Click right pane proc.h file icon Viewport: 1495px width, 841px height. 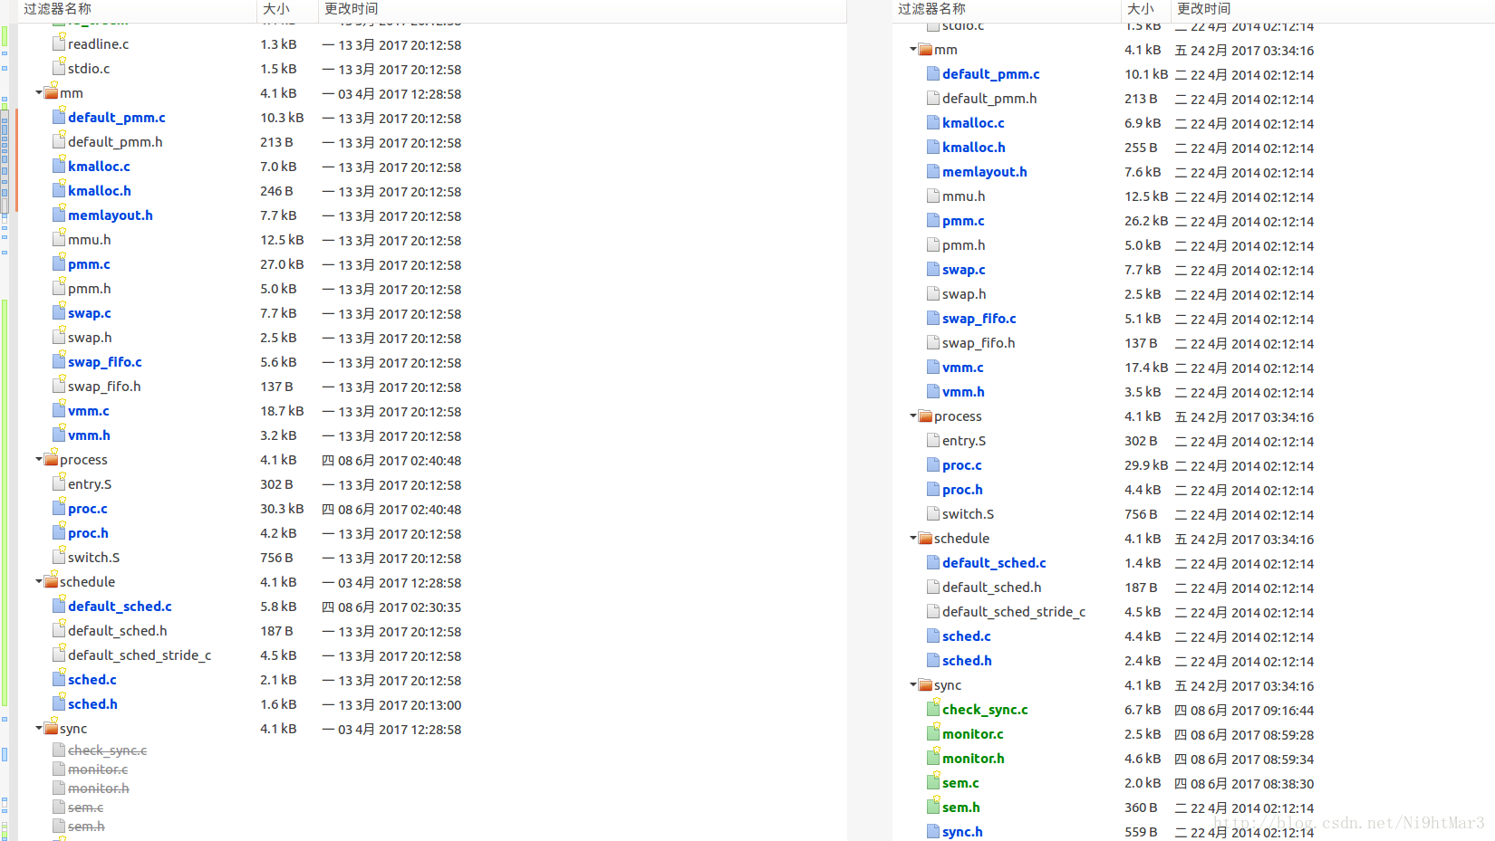tap(933, 489)
